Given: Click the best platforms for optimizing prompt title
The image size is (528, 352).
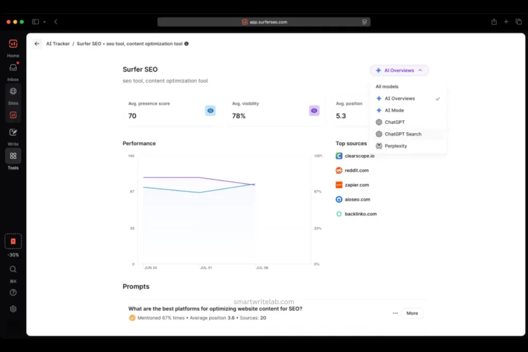Looking at the screenshot, I should (x=215, y=309).
